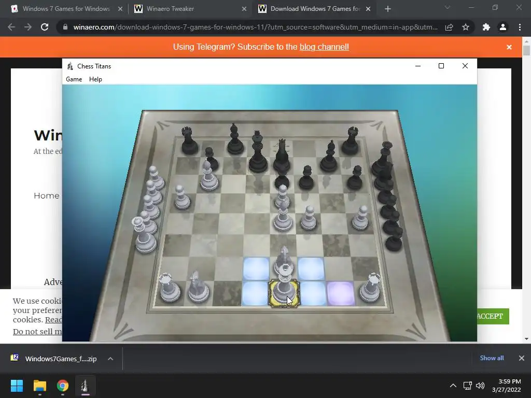
Task: Click the black bishop on the back rank
Action: (x=235, y=139)
